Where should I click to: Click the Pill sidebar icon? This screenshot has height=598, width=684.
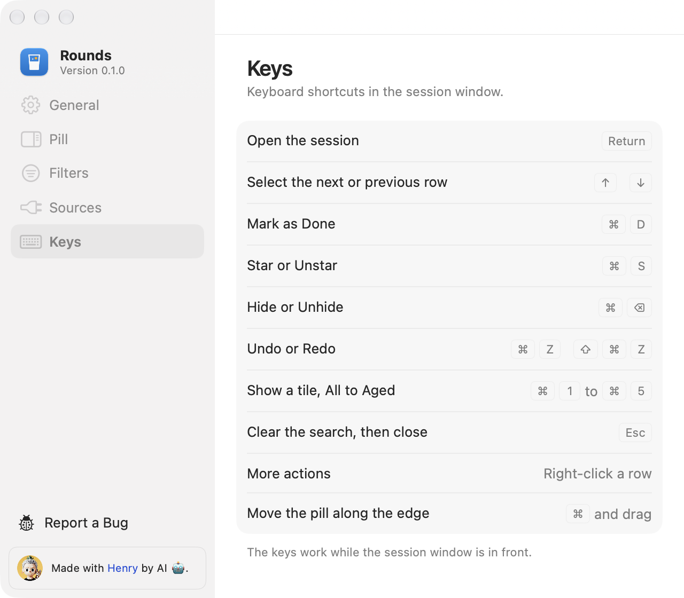31,139
